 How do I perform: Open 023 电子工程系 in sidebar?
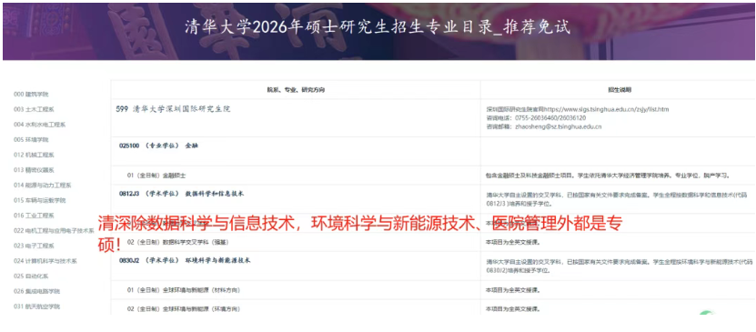click(34, 246)
